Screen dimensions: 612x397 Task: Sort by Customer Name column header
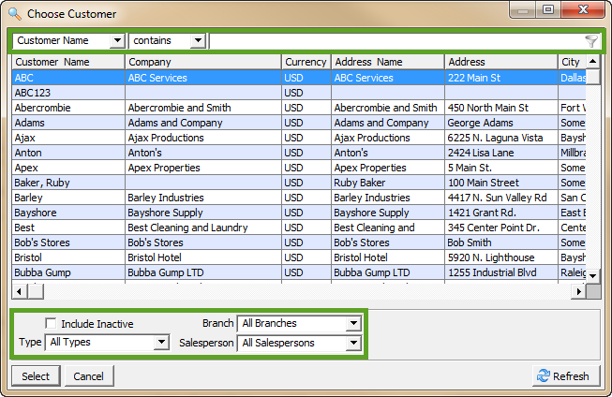(67, 62)
